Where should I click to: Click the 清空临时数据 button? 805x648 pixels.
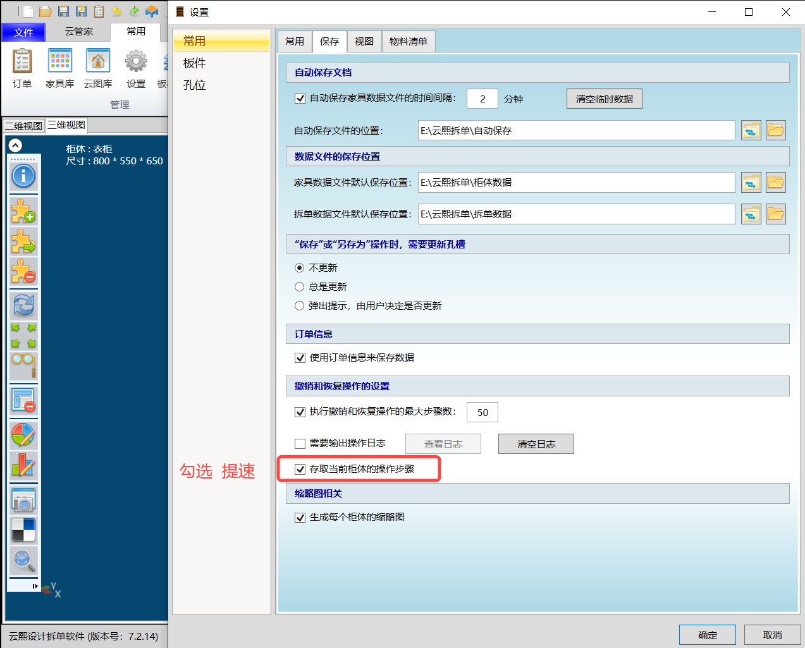click(605, 99)
